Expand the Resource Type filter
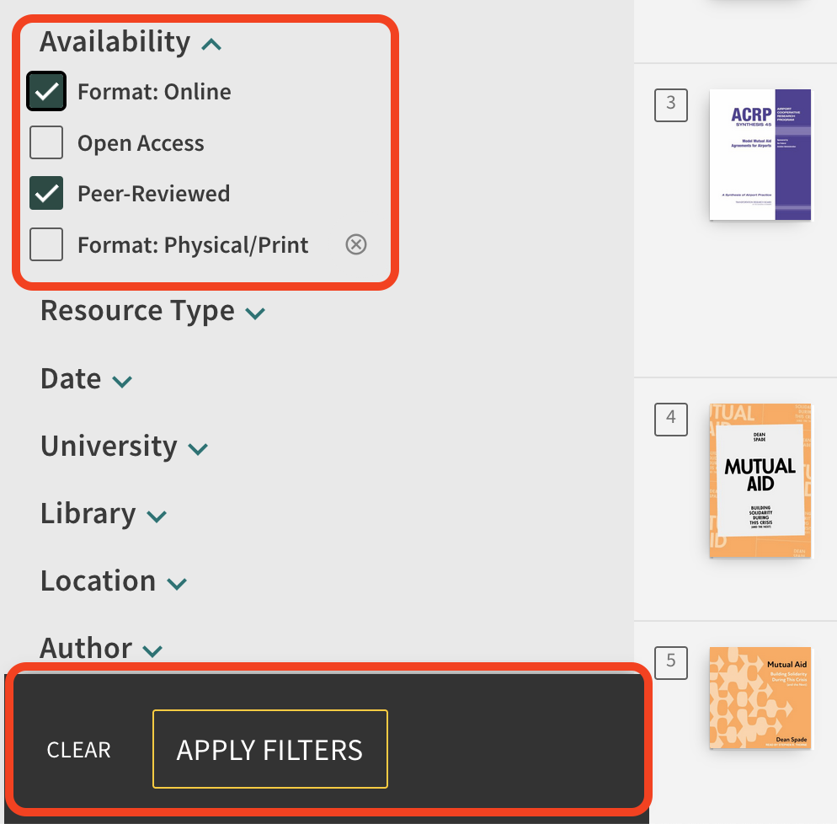837x824 pixels. pyautogui.click(x=254, y=313)
